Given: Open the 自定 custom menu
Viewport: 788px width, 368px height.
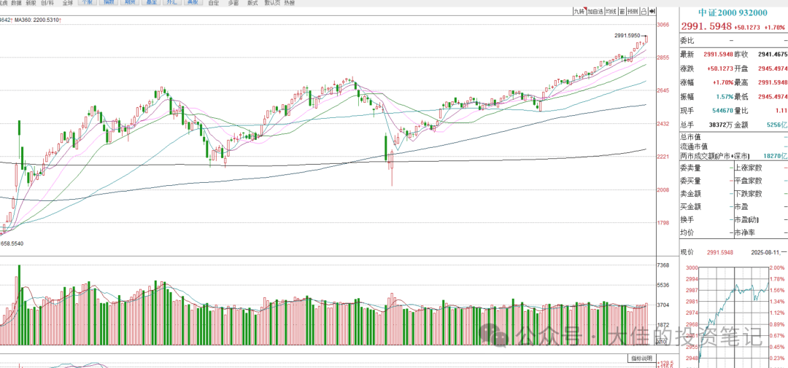Looking at the screenshot, I should click(x=214, y=3).
